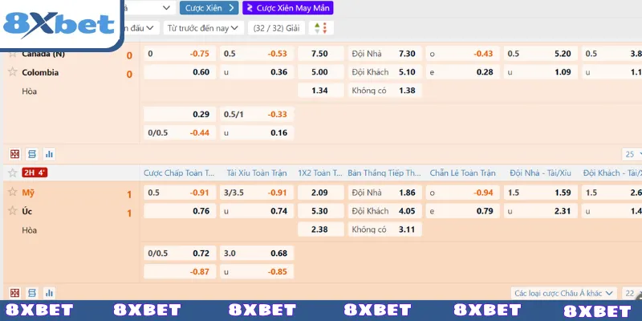Open 'Các loại cược Châu Á khác' dropdown
This screenshot has width=642, height=321.
(564, 294)
